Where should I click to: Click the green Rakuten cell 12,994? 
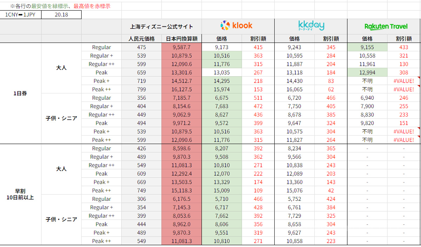point(367,73)
